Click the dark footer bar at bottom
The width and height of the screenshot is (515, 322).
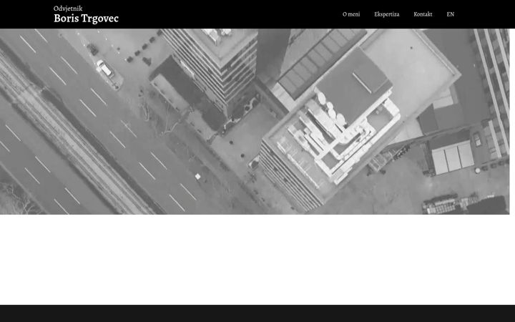coord(257,313)
